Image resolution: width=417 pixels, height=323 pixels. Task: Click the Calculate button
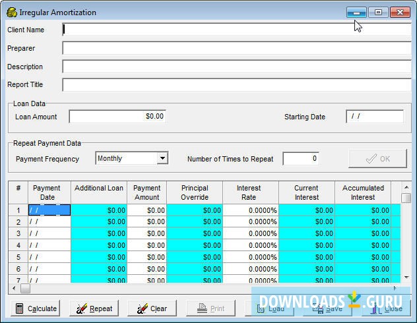pyautogui.click(x=36, y=308)
